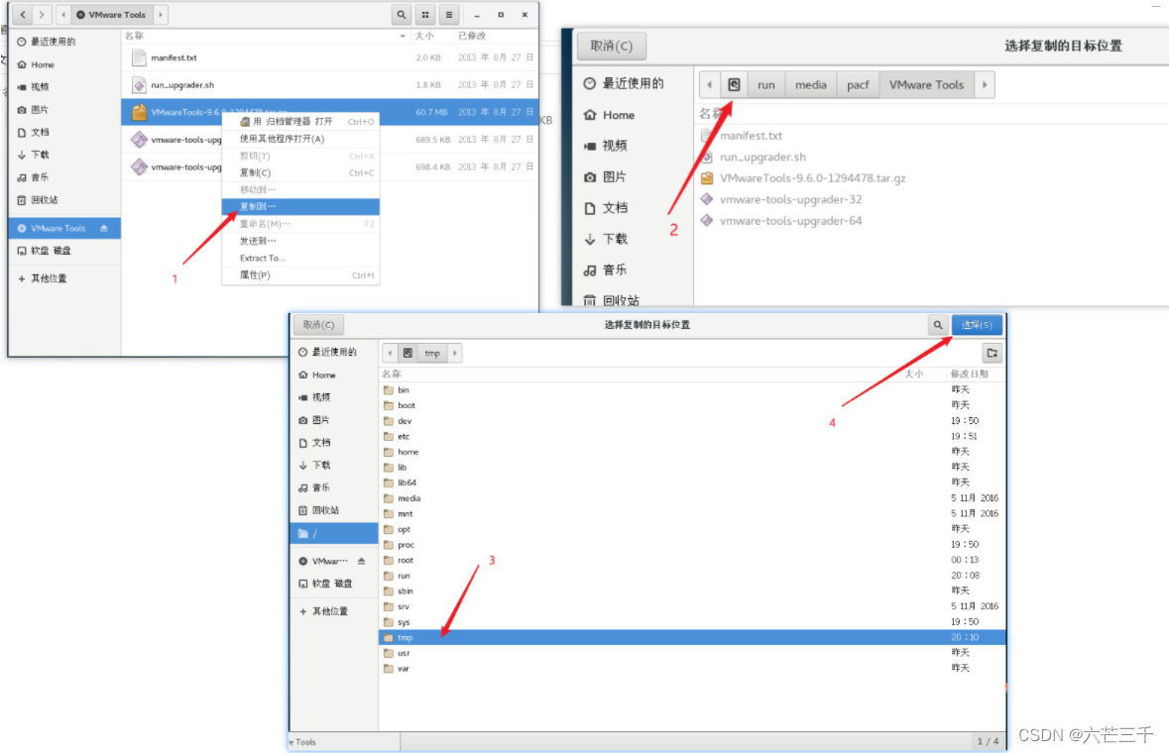Click '取消(C)' in bottom destination dialog
This screenshot has height=753, width=1169.
(x=318, y=325)
